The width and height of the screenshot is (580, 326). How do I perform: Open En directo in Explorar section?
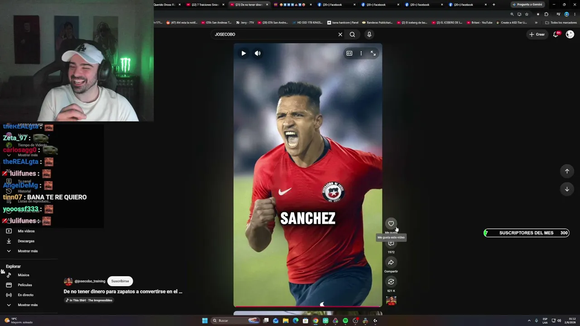(25, 295)
